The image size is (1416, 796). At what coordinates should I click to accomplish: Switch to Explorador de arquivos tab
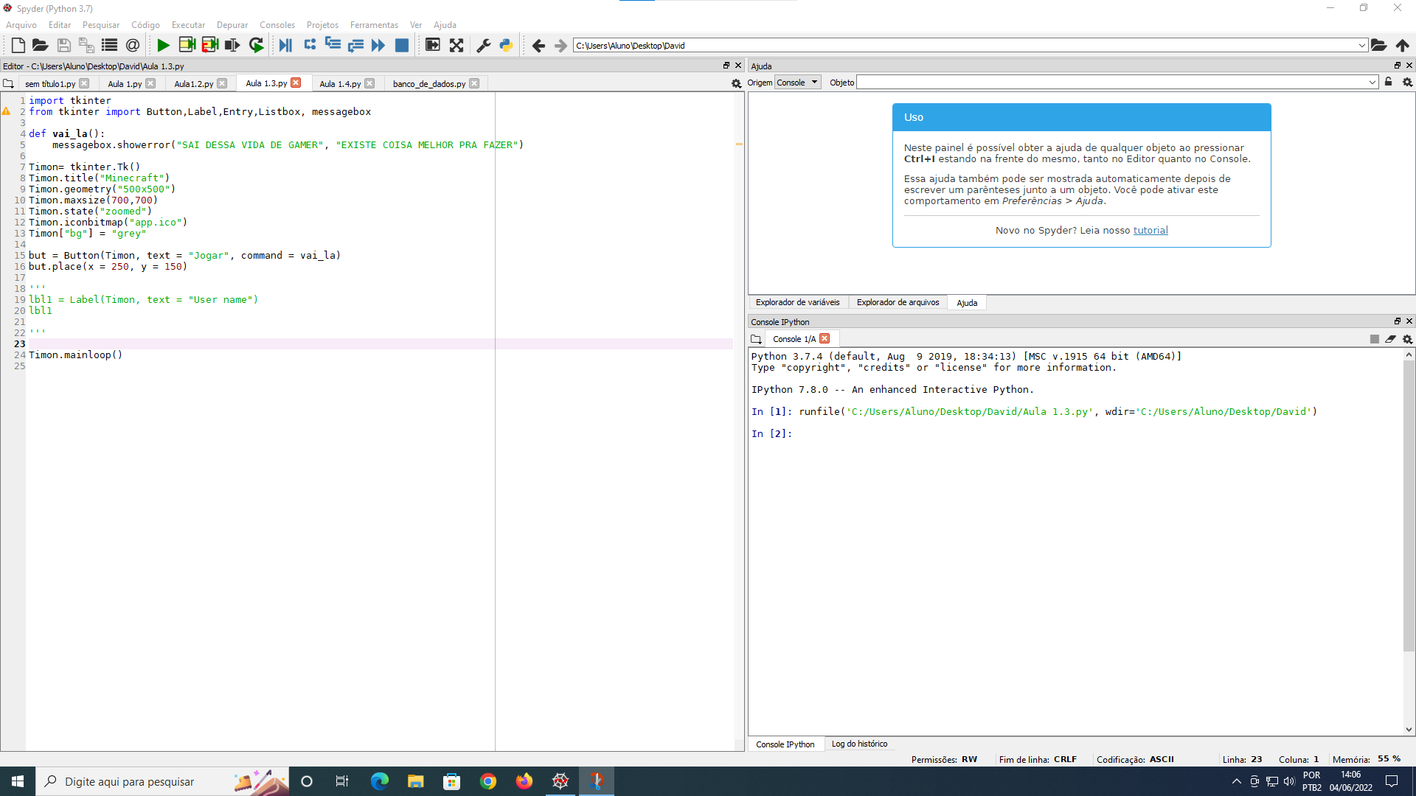pyautogui.click(x=898, y=302)
